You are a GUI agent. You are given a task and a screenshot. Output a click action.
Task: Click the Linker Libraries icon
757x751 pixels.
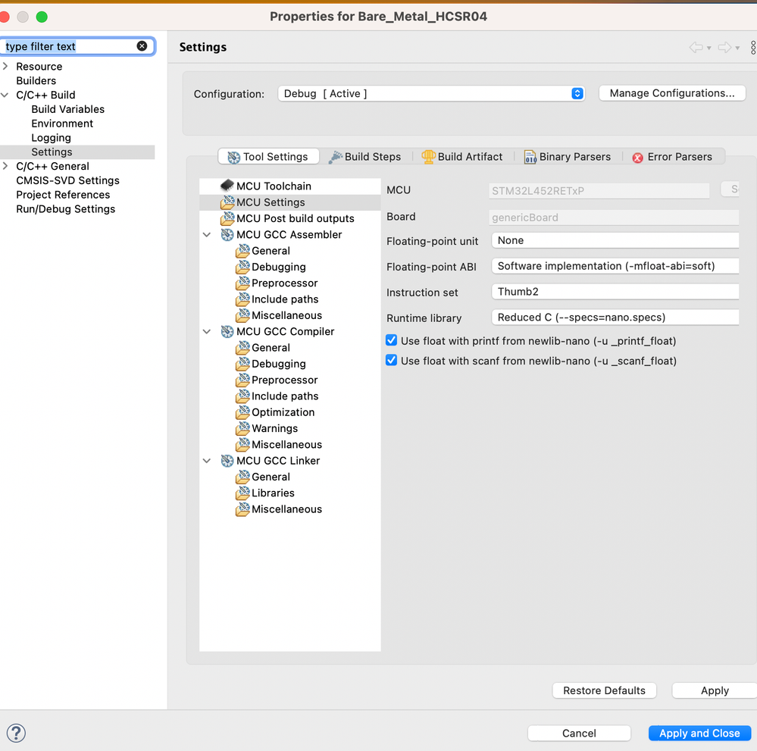click(242, 493)
